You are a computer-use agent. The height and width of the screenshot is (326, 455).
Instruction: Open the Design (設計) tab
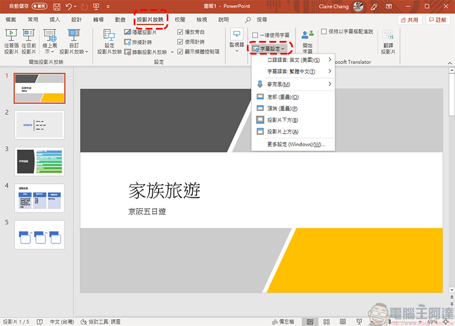click(76, 20)
